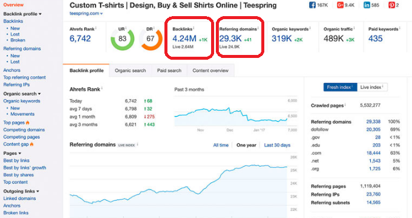Viewport: 412px width, 218px height.
Task: Open Backlinks in the sidebar
Action: [x=13, y=21]
